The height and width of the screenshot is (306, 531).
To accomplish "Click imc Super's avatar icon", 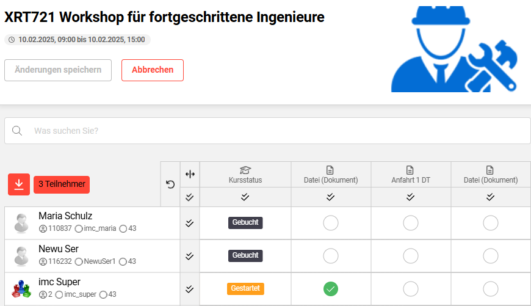I will tap(22, 288).
